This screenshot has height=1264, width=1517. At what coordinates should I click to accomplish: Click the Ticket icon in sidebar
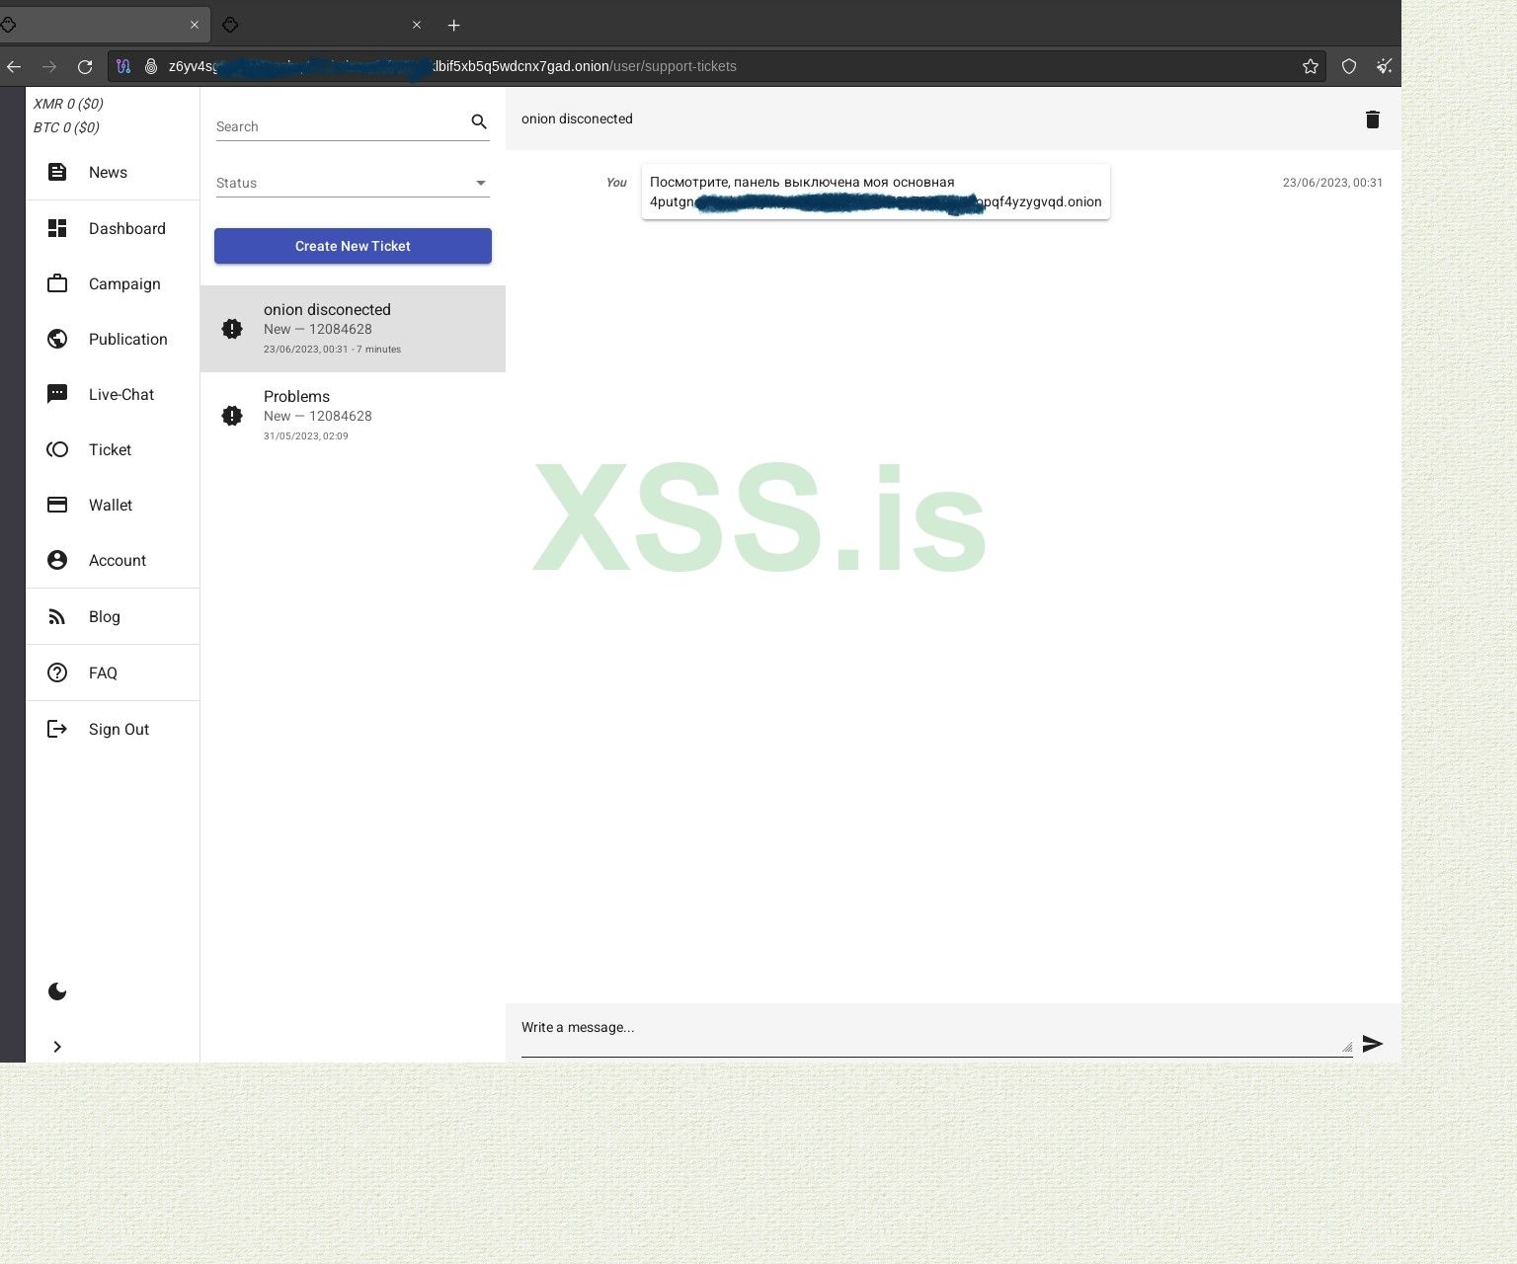(x=57, y=449)
